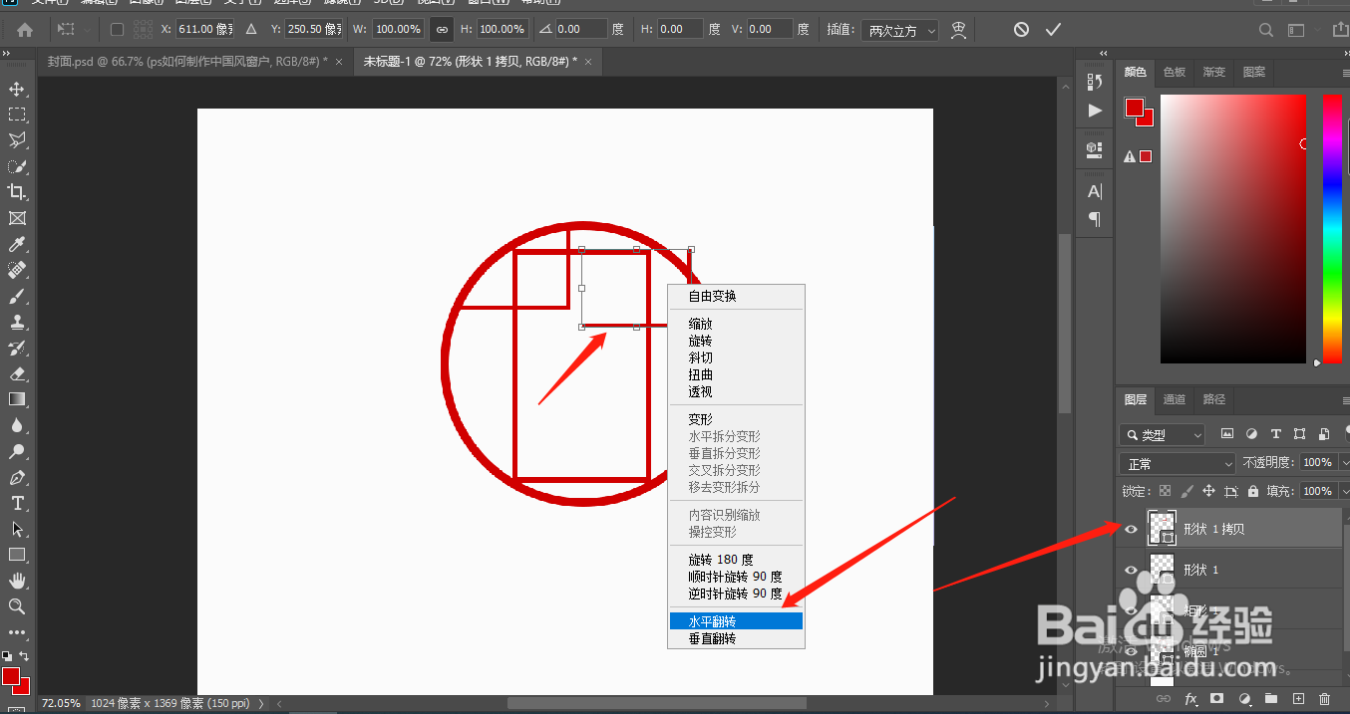Image resolution: width=1350 pixels, height=714 pixels.
Task: Toggle lock image pixels brush icon
Action: click(x=1186, y=491)
